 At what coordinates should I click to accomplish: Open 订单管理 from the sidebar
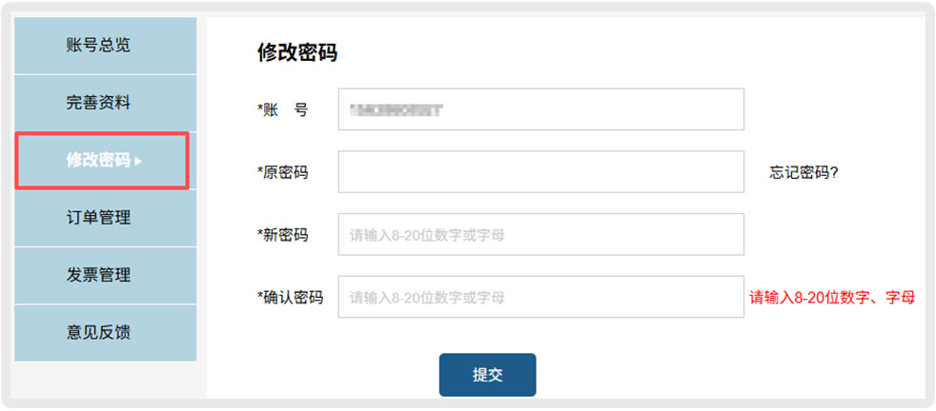point(98,218)
